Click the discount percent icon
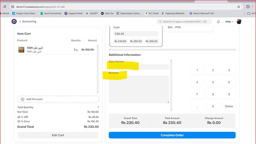This screenshot has height=144, width=256. 23,99
